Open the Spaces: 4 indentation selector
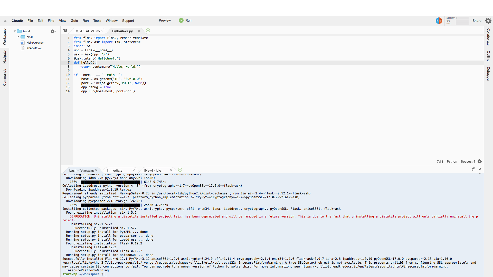Viewport: 493px width, 277px height. coord(468,162)
